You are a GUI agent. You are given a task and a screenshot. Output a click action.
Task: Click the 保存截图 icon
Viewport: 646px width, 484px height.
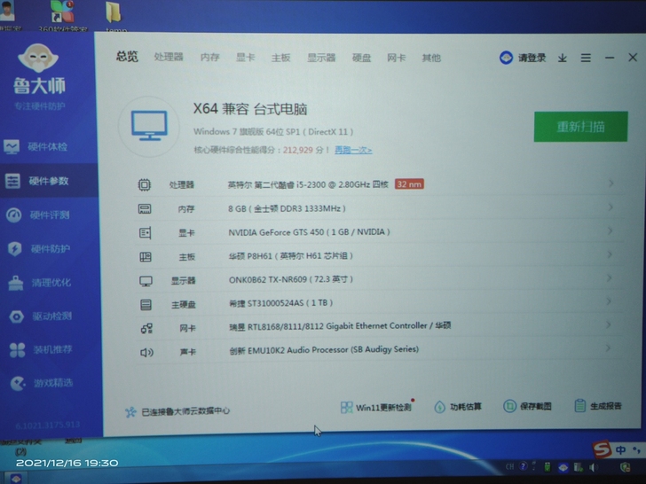[x=509, y=406]
